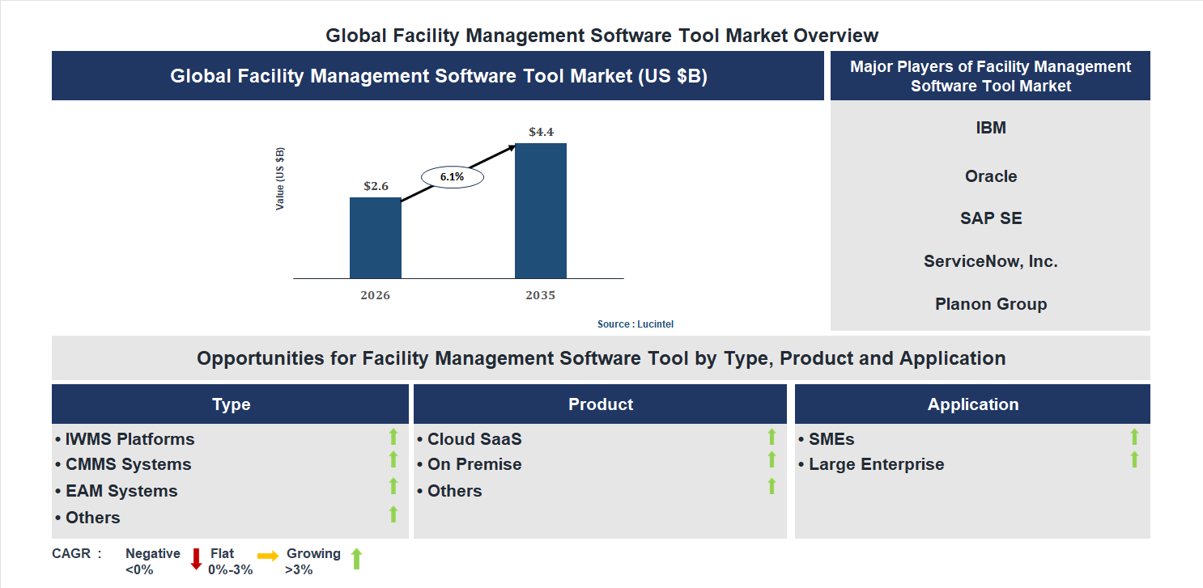
Task: Toggle the growth arrow beside Others under Product
Action: tap(771, 487)
